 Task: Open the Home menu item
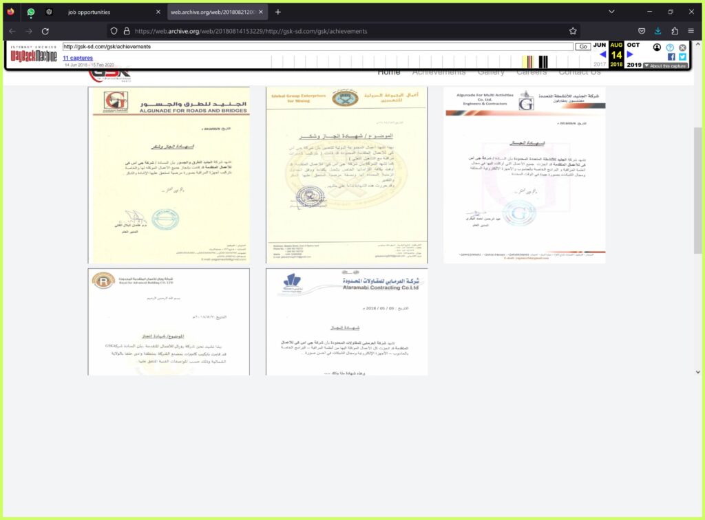coord(388,72)
